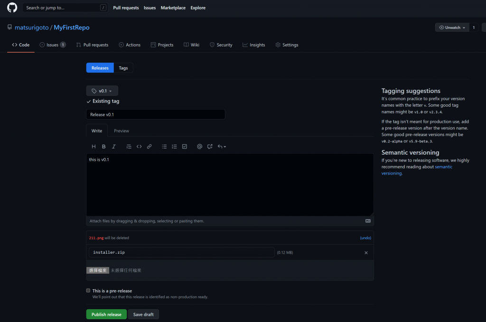The height and width of the screenshot is (322, 486).
Task: Click into release description text area
Action: (x=230, y=184)
